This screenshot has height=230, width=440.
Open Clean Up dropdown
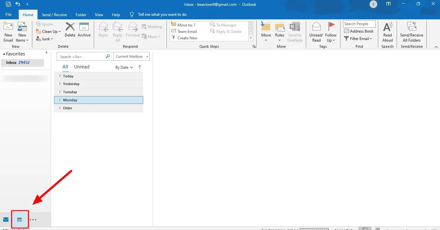click(x=48, y=32)
